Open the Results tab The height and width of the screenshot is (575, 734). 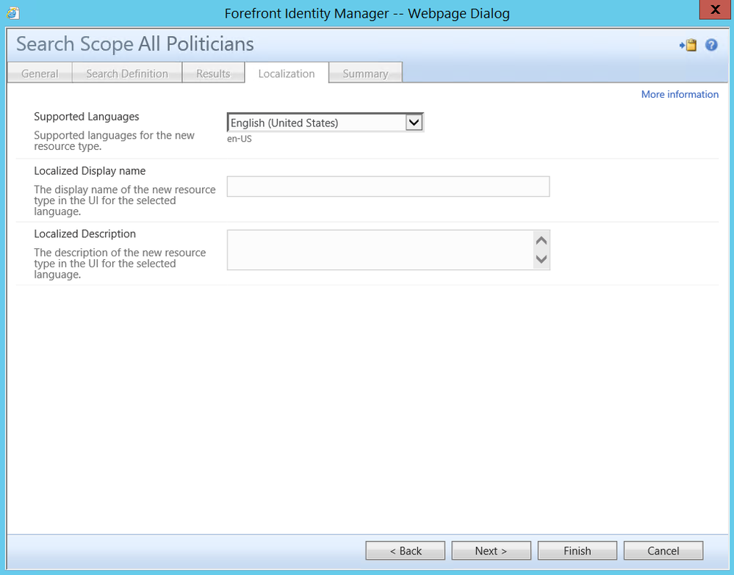[x=213, y=73]
